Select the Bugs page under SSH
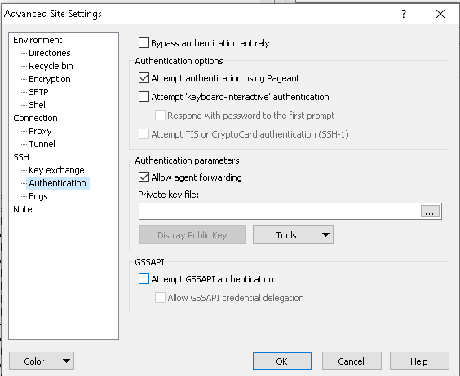This screenshot has height=376, width=460. click(38, 196)
